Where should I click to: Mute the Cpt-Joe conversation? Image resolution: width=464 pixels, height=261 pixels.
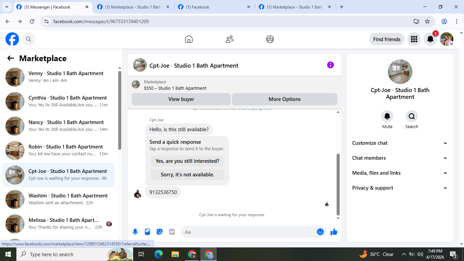[x=387, y=117]
